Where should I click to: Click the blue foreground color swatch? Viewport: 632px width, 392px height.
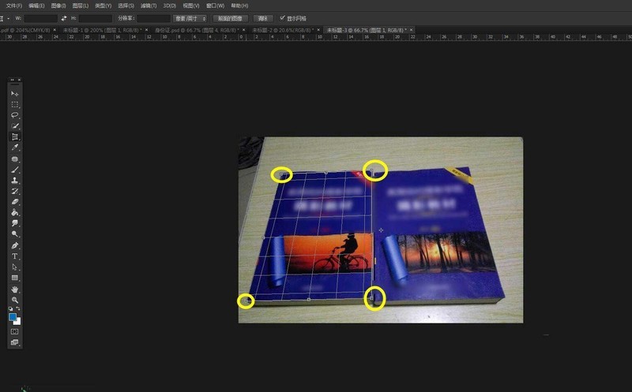tap(13, 317)
